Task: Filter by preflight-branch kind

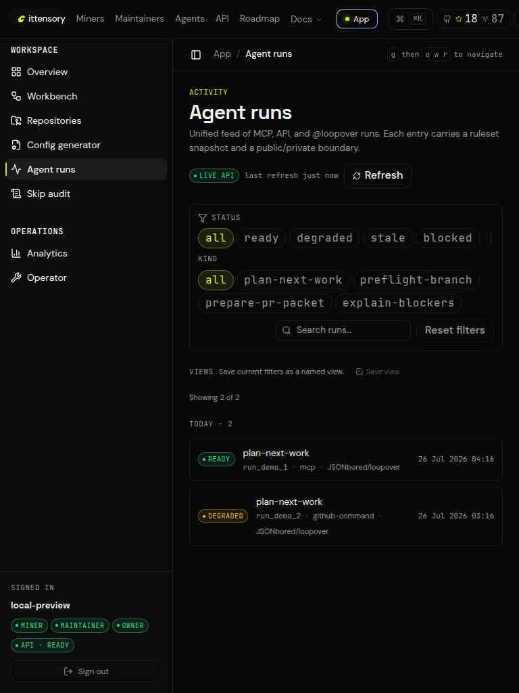Action: (416, 280)
